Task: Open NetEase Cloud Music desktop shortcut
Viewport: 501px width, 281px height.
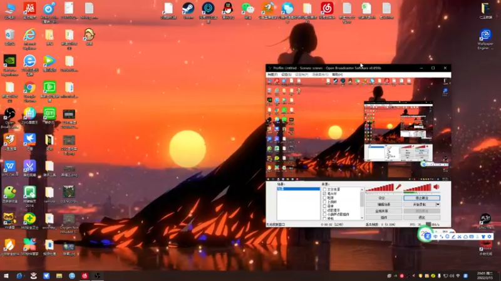Action: [327, 11]
